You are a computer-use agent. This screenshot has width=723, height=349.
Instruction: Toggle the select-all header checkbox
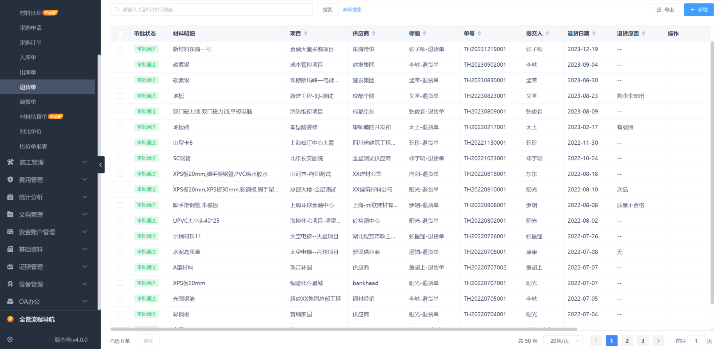(x=120, y=34)
